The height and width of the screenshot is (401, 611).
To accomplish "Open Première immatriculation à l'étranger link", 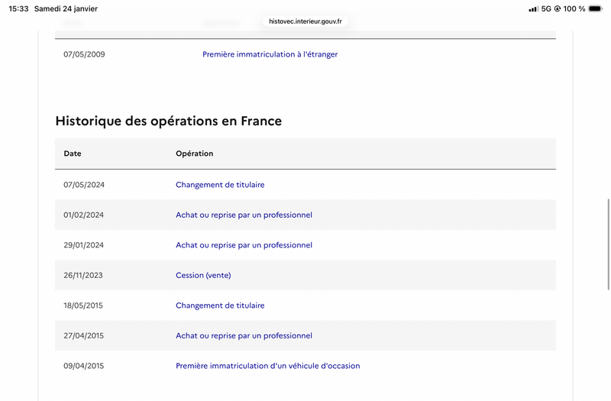I will [x=270, y=54].
